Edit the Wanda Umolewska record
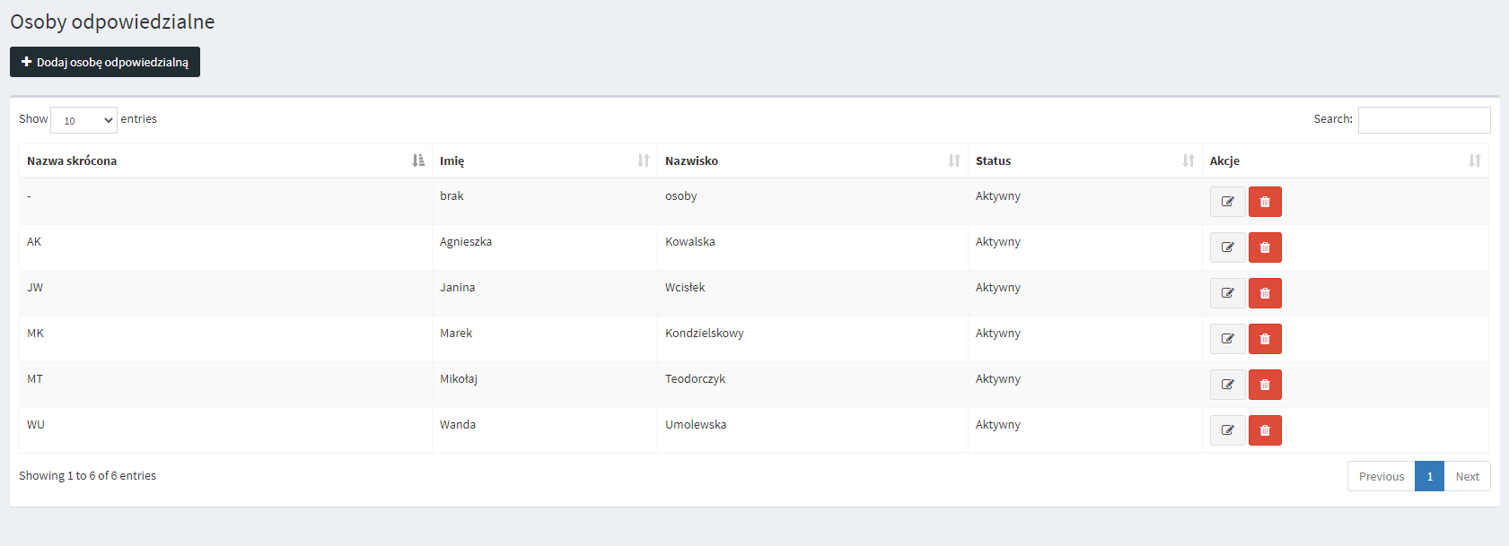 pos(1227,430)
